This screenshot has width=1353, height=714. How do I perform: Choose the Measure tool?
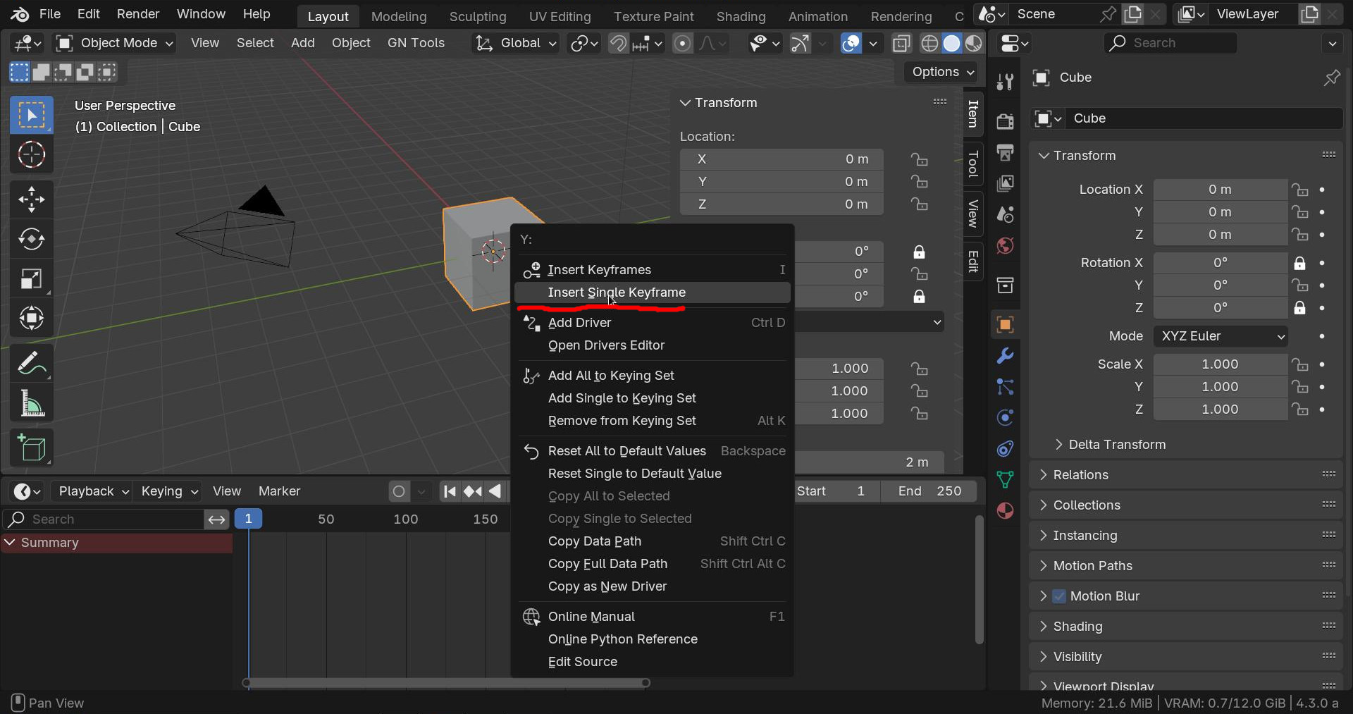point(31,403)
